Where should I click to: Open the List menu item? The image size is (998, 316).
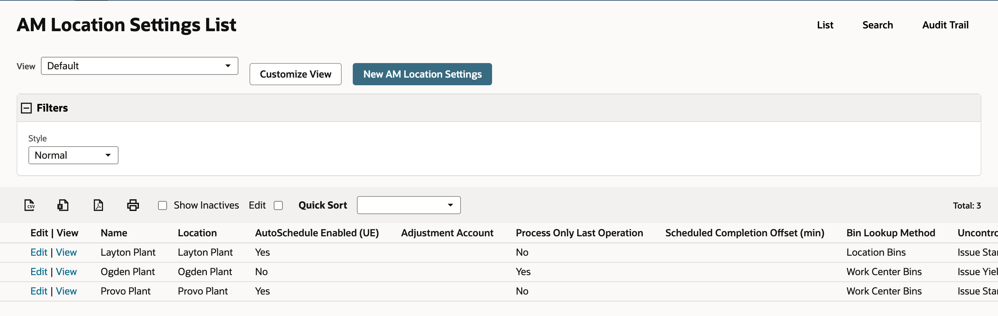pyautogui.click(x=825, y=25)
